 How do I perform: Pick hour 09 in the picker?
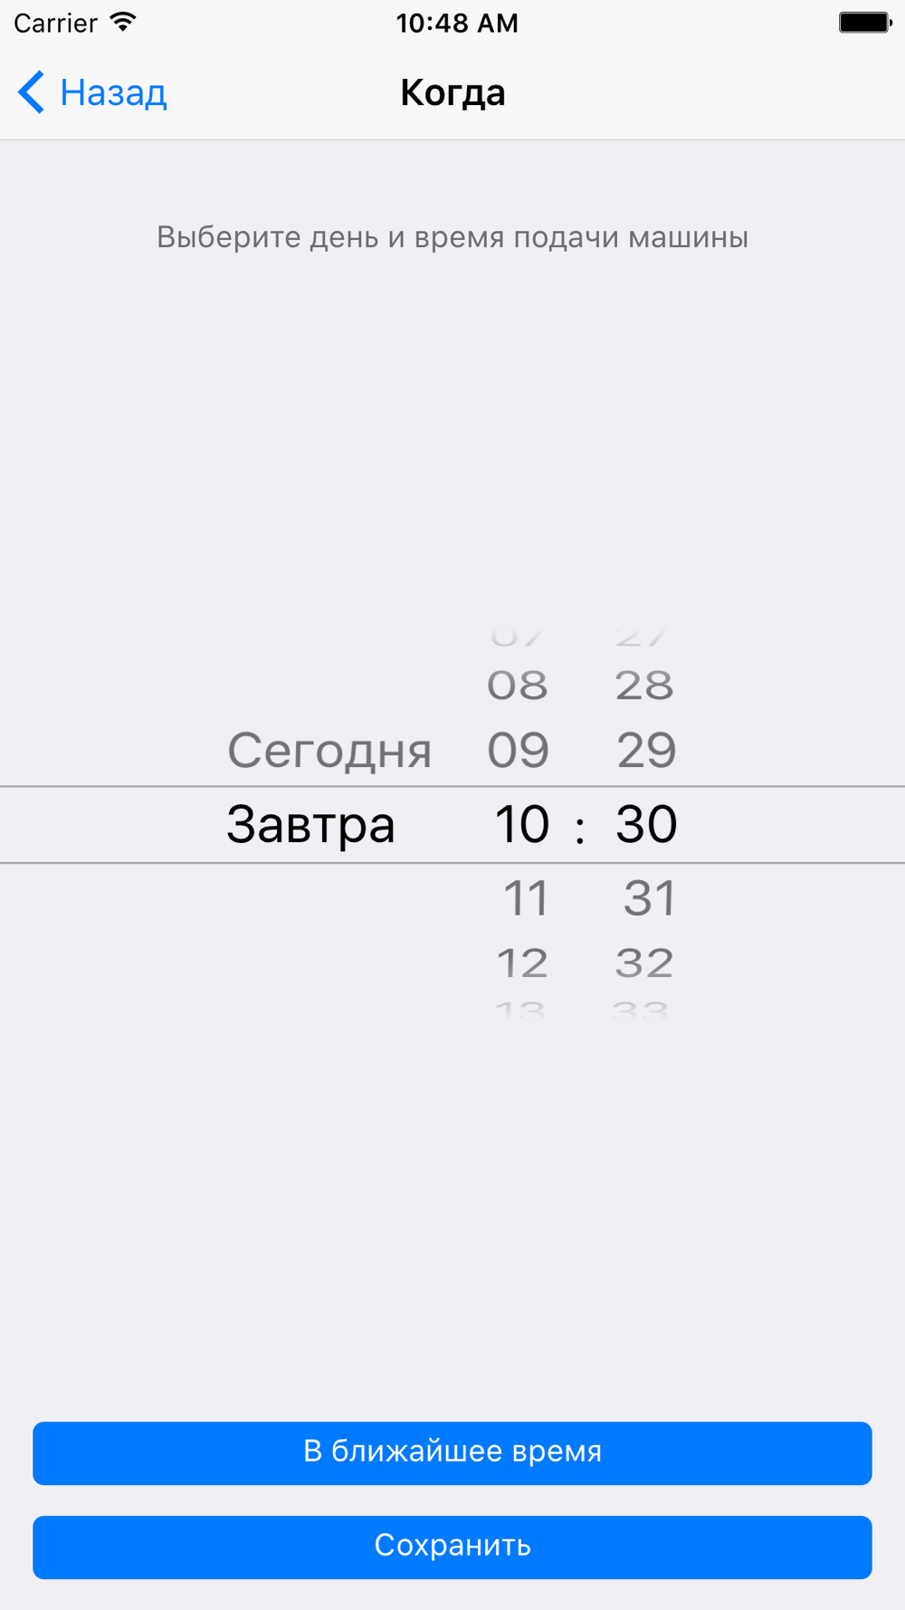point(519,750)
